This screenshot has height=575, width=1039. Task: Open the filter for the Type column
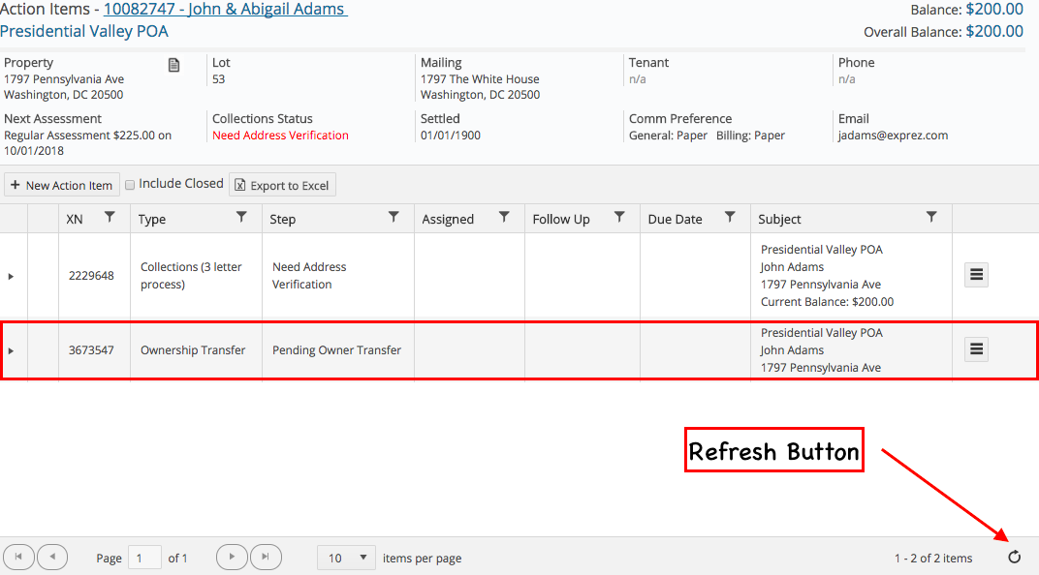[241, 218]
